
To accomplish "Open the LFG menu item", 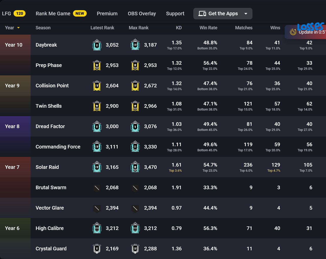I will tap(6, 13).
